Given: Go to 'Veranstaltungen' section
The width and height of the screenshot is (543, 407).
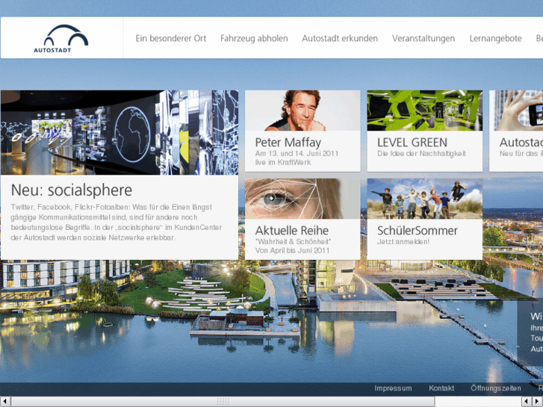Looking at the screenshot, I should [x=423, y=38].
